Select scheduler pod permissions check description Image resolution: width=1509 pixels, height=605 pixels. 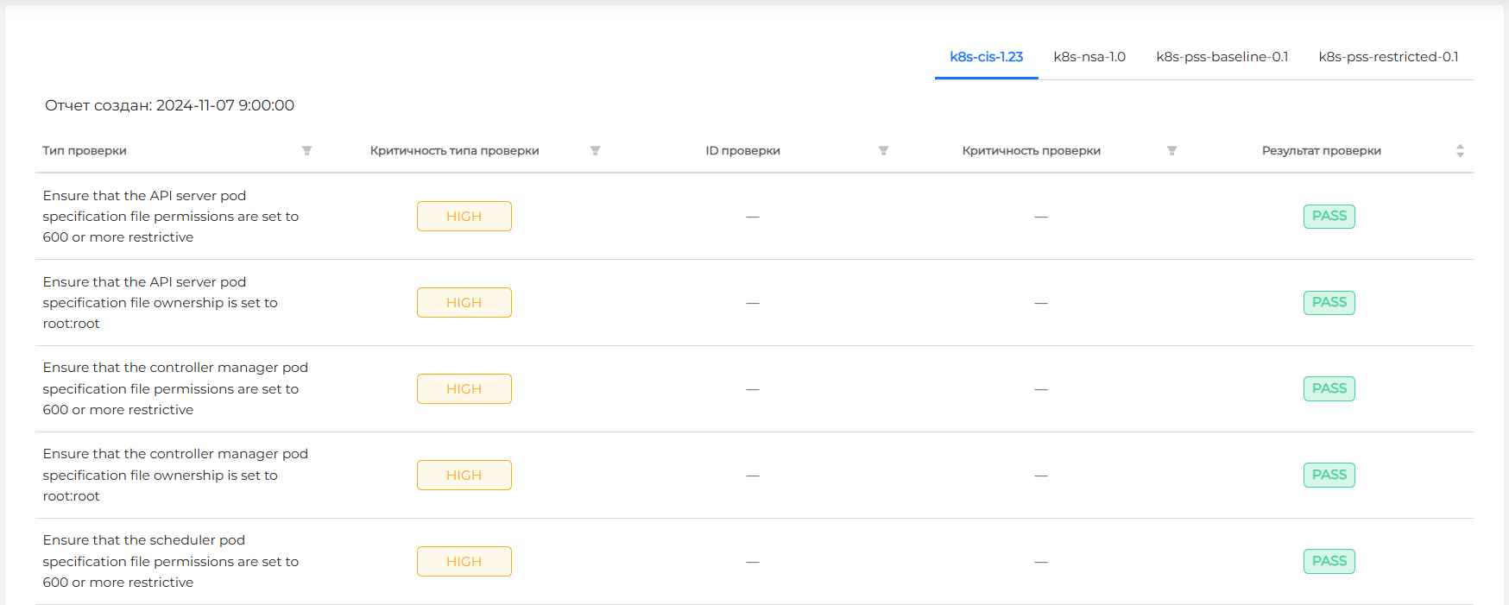pos(170,561)
